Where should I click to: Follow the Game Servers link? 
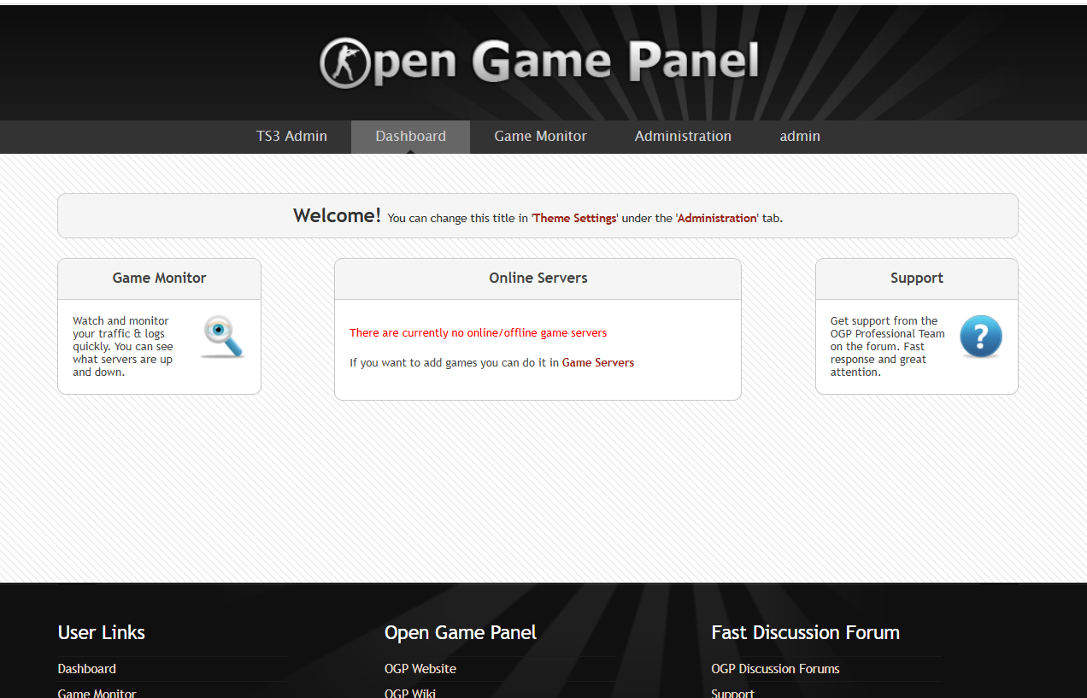point(598,363)
